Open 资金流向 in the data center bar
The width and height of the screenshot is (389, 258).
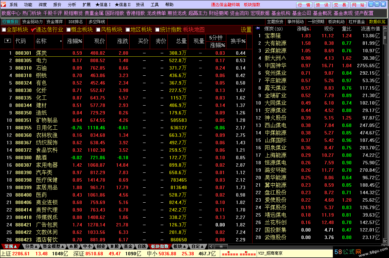[239, 13]
